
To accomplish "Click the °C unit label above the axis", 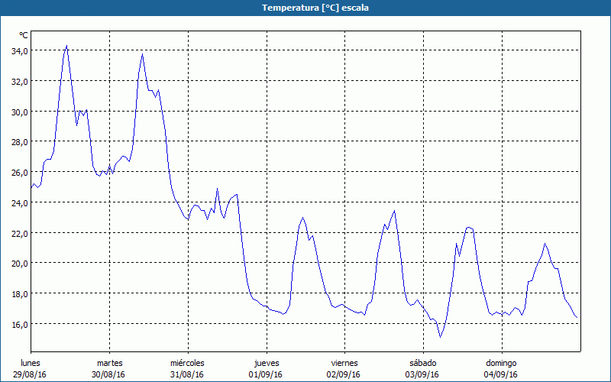I will [24, 35].
